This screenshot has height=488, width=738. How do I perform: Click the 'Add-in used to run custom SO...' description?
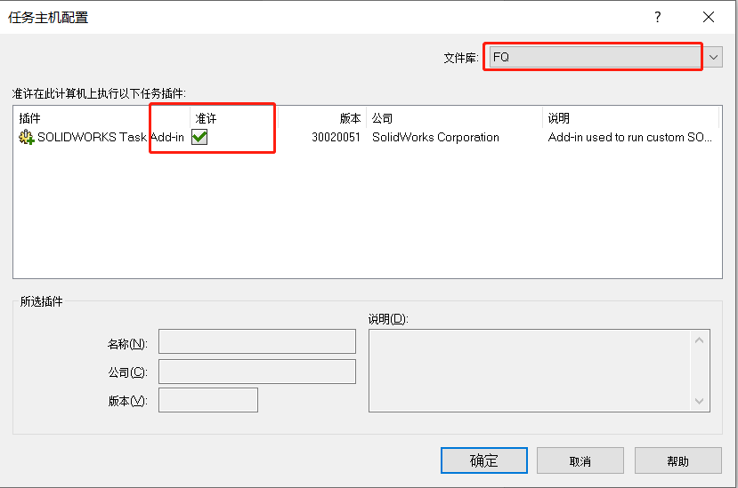click(629, 137)
